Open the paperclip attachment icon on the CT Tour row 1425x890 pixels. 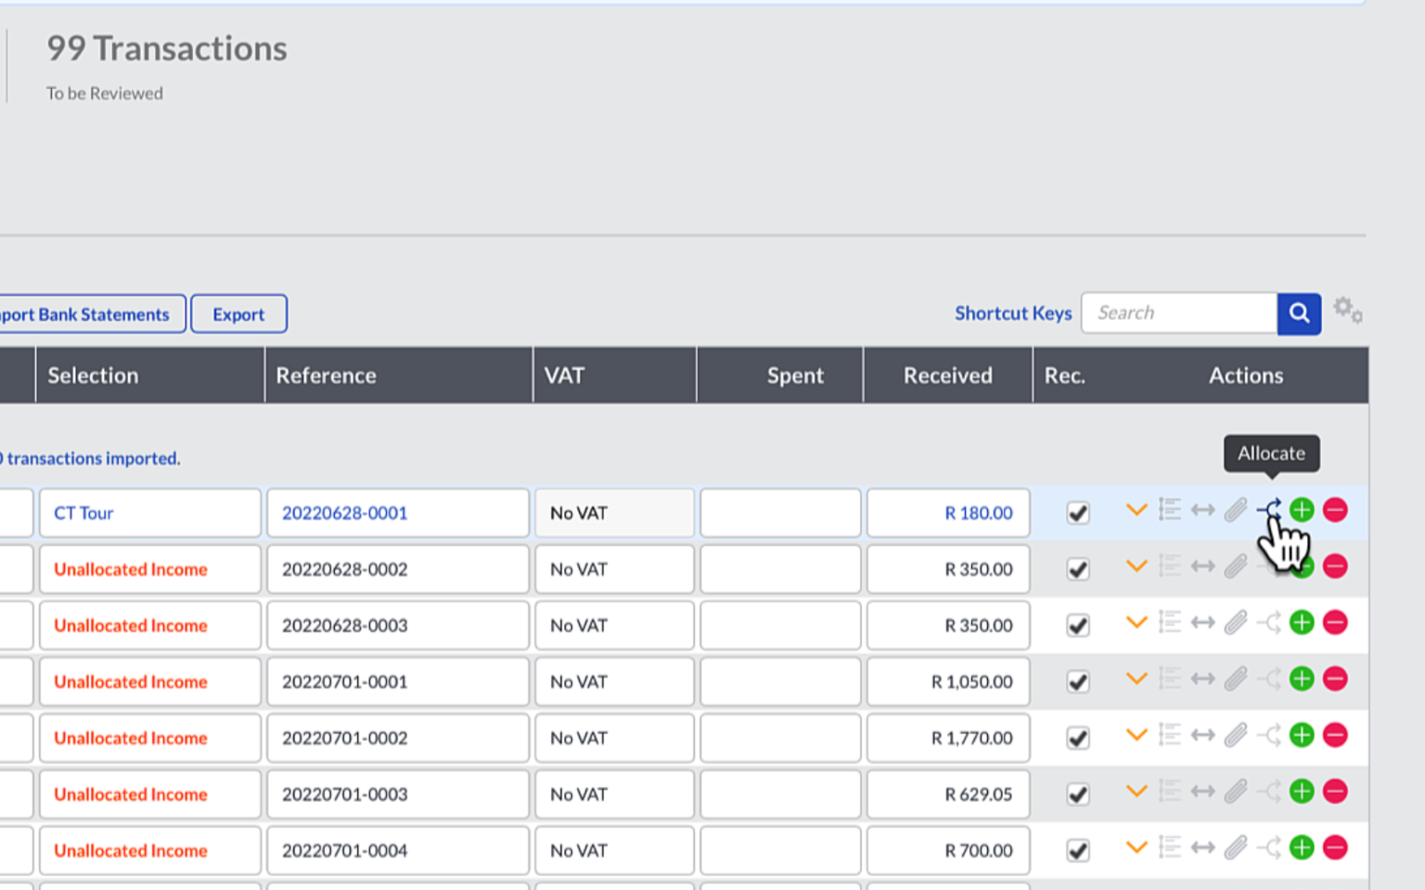pos(1235,509)
